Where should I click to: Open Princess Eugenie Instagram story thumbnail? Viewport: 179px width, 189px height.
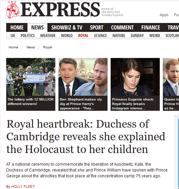tap(135, 77)
